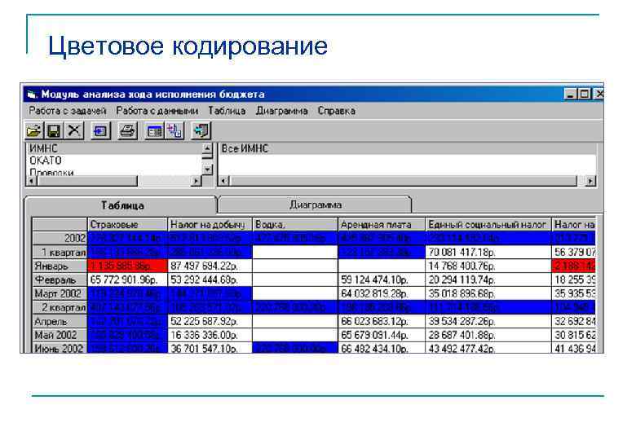Click the Единый социальный налог column header
The width and height of the screenshot is (636, 440).
tap(488, 224)
